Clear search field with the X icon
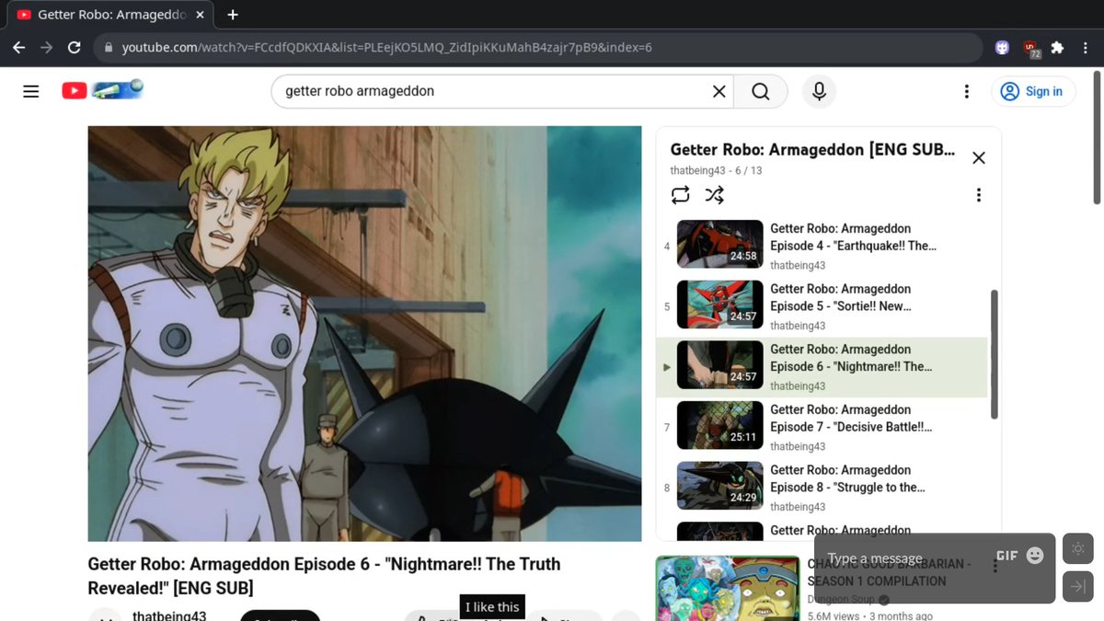The height and width of the screenshot is (621, 1104). pos(719,91)
